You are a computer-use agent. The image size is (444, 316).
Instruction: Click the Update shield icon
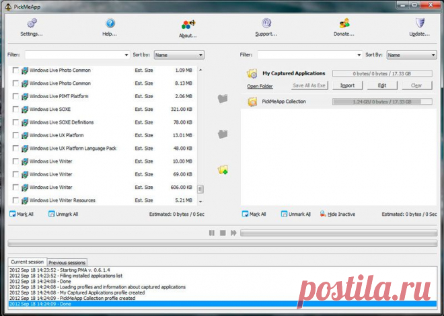click(x=420, y=23)
